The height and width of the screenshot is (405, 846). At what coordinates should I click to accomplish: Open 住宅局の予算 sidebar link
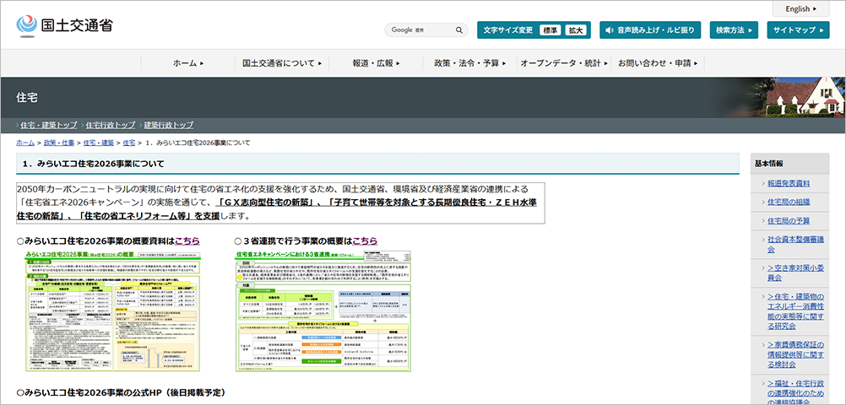[789, 221]
